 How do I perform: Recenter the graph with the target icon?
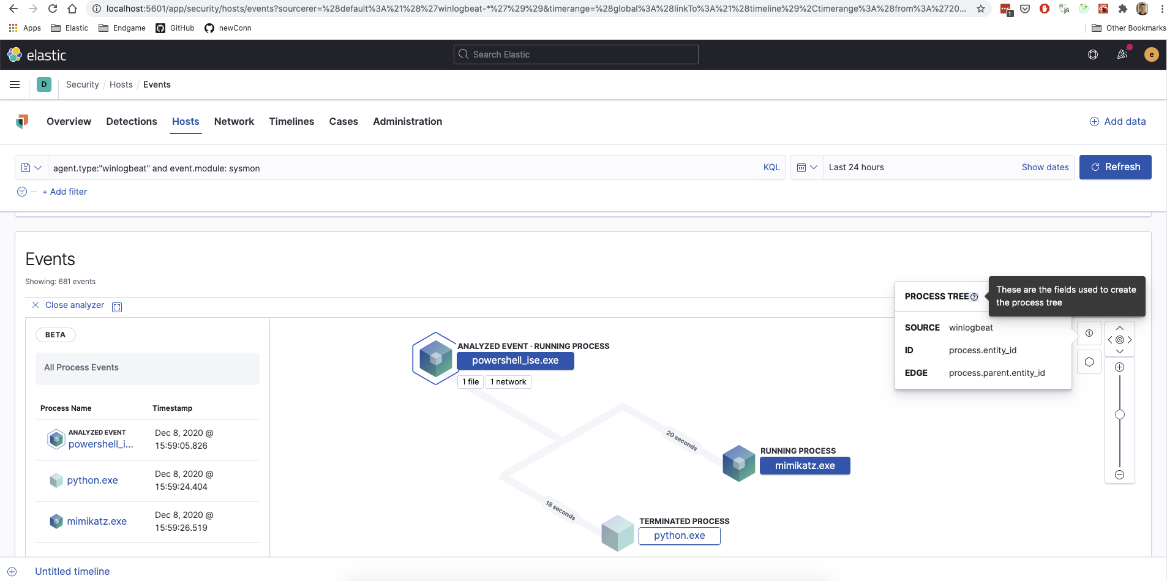[x=1120, y=340]
